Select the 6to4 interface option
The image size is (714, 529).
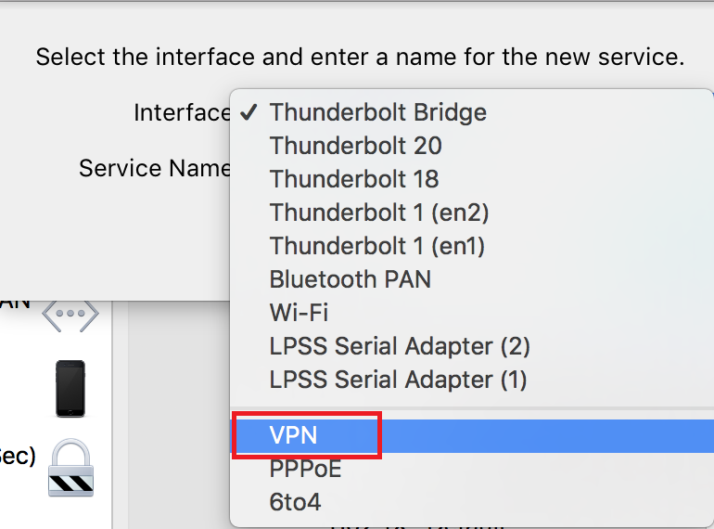[x=472, y=502]
